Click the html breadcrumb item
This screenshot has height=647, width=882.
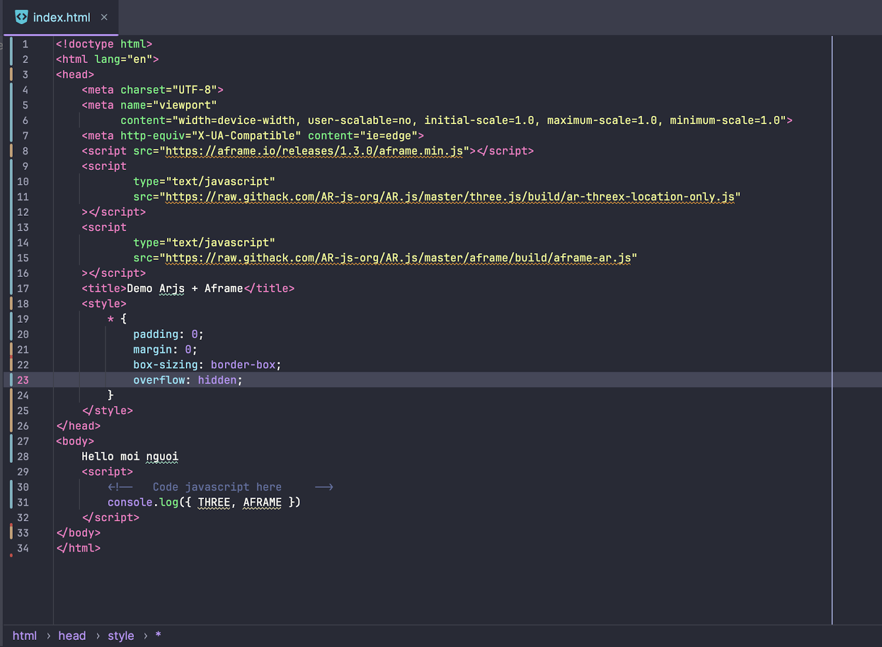[24, 635]
